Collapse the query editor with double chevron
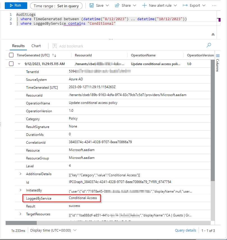227x240 pixels. (213, 34)
